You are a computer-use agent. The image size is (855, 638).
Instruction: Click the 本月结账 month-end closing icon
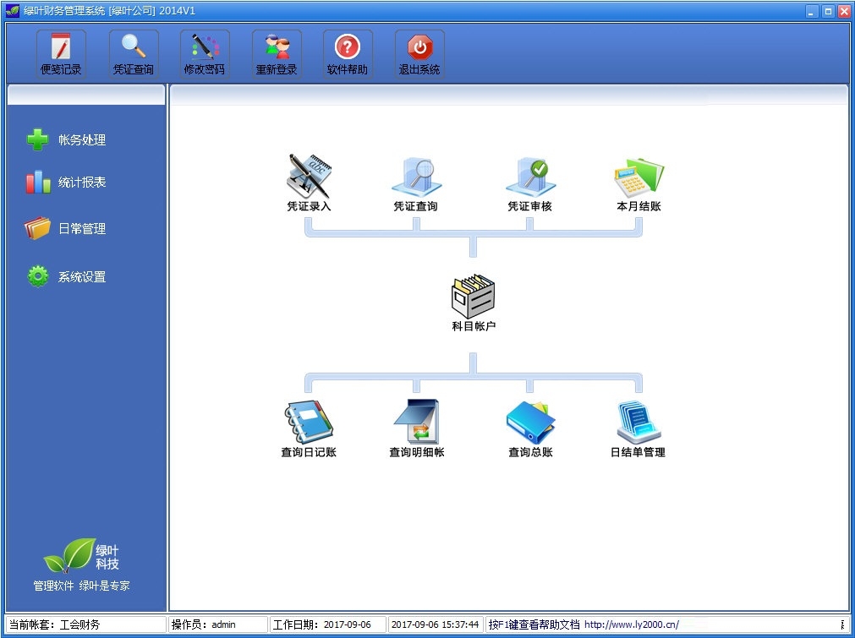coord(639,177)
